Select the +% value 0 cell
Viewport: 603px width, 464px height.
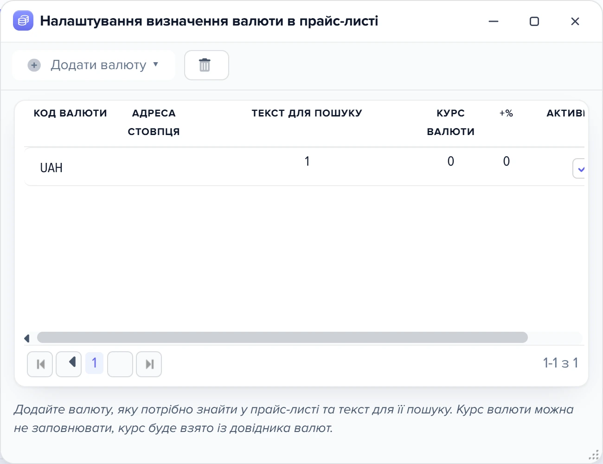pos(506,161)
